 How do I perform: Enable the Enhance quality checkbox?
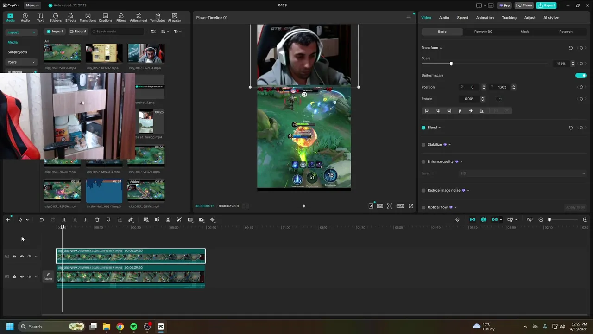tap(423, 162)
